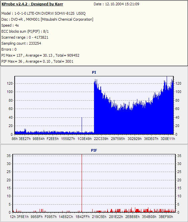
Task: Click the PI Max= 137 line
Action: (x=40, y=55)
